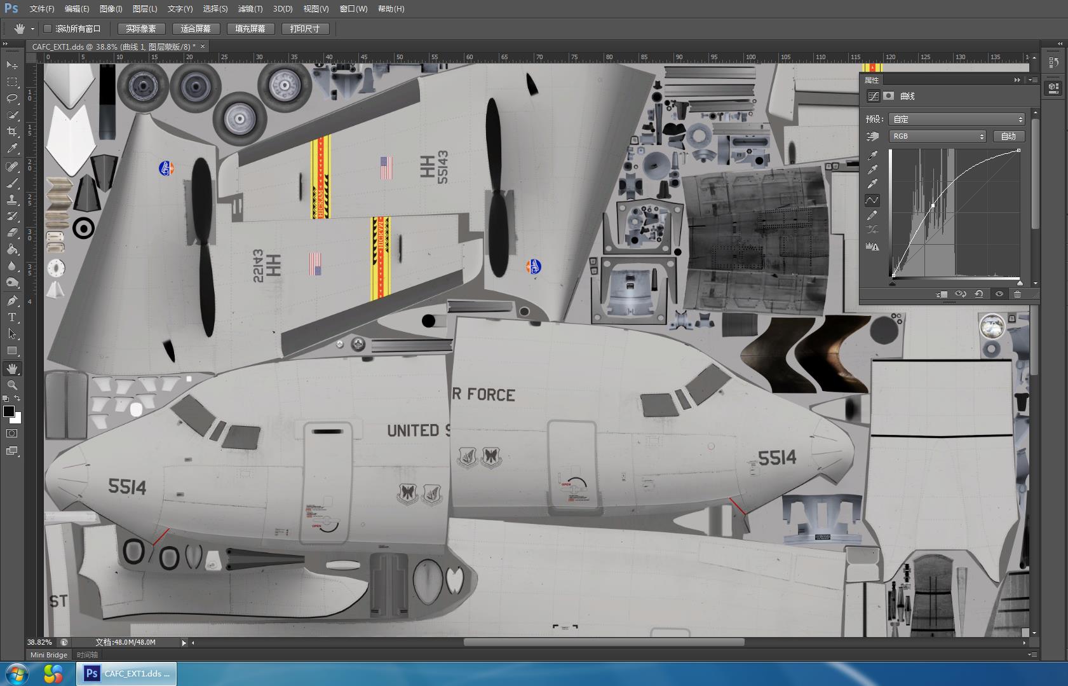Select the Quick Selection tool
Screen dimensions: 1068x686
pyautogui.click(x=12, y=115)
